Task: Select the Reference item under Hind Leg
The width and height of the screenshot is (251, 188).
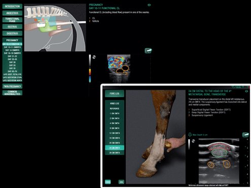Action: click(x=115, y=108)
